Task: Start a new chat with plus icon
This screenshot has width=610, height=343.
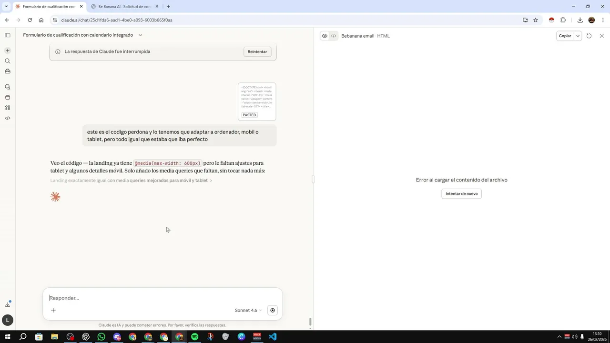Action: 8,50
